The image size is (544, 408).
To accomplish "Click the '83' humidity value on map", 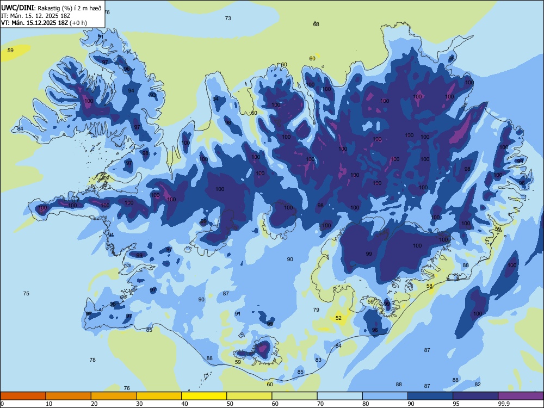I will click(x=318, y=360).
